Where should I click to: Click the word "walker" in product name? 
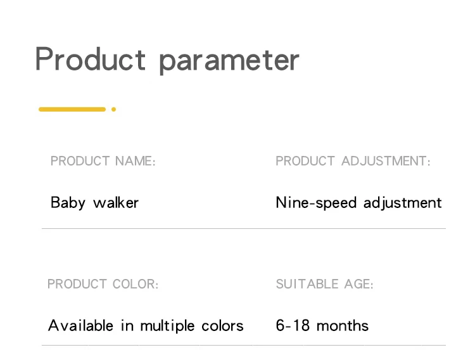tap(115, 203)
